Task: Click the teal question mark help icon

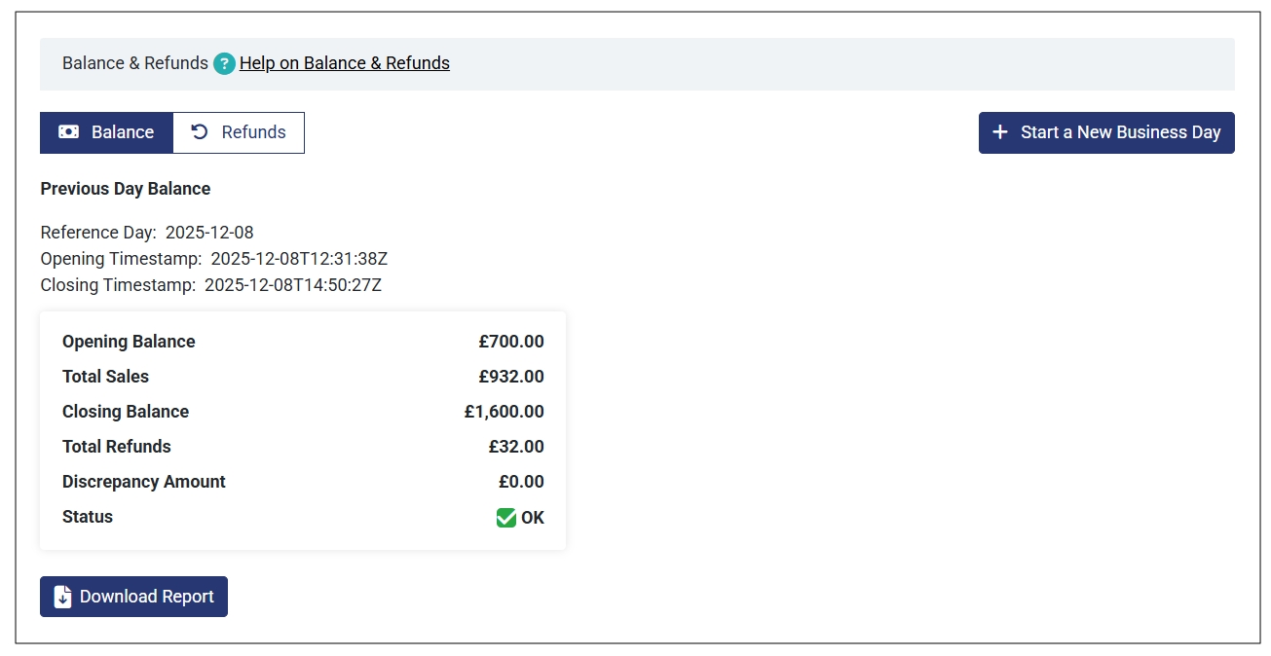Action: tap(225, 64)
